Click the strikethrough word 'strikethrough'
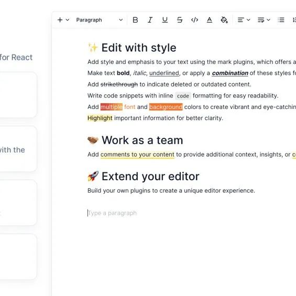The height and width of the screenshot is (296, 296). click(119, 84)
